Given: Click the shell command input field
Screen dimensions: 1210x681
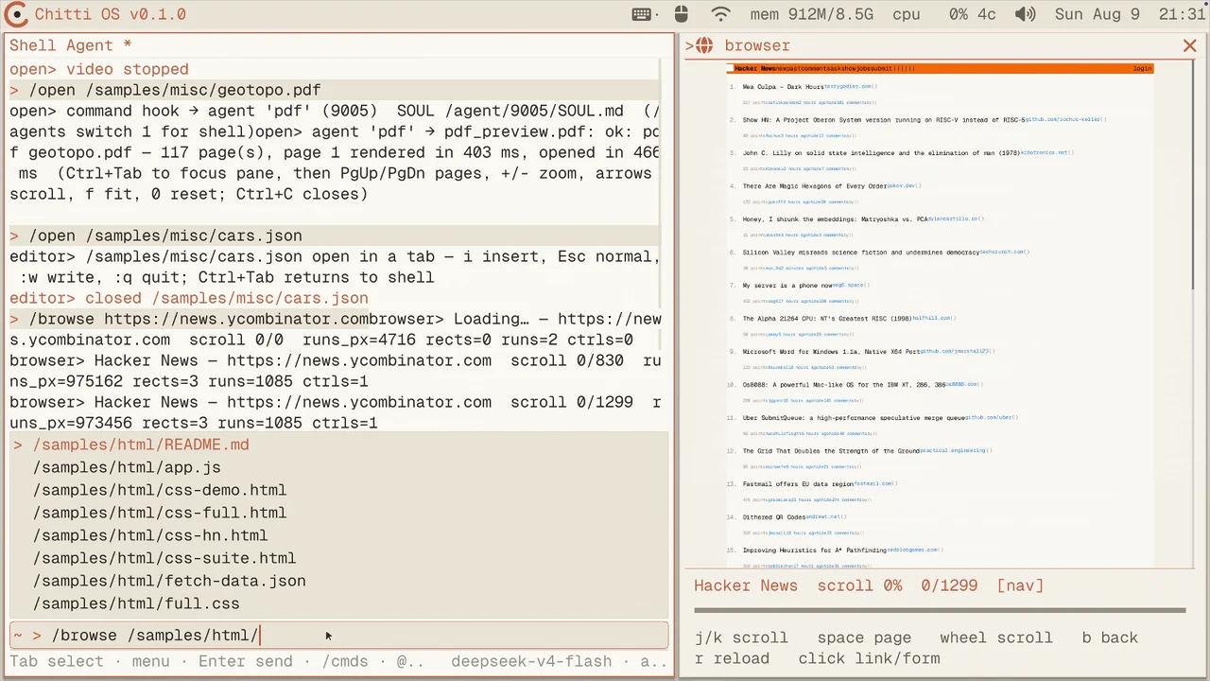Looking at the screenshot, I should 338,636.
